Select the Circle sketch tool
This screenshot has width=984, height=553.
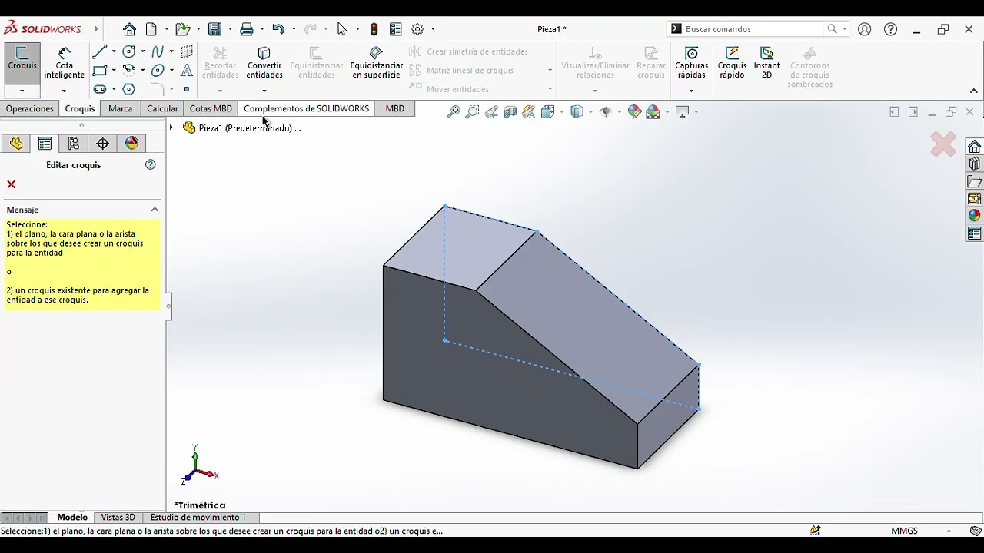point(129,51)
